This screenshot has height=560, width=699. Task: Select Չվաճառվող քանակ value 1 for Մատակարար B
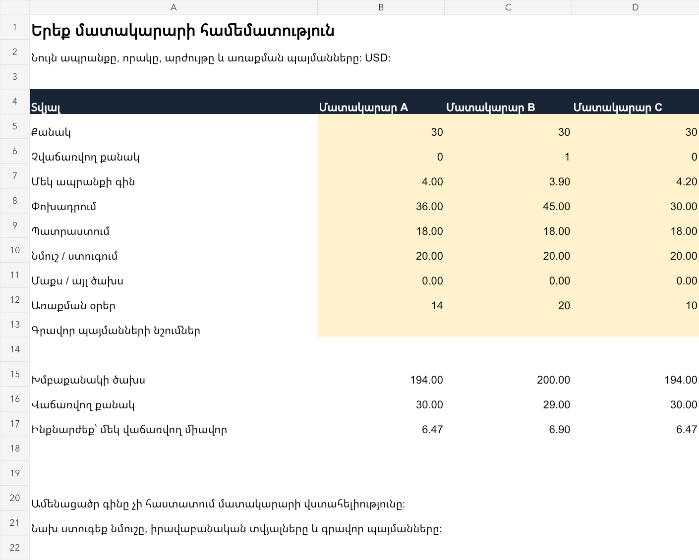click(508, 151)
